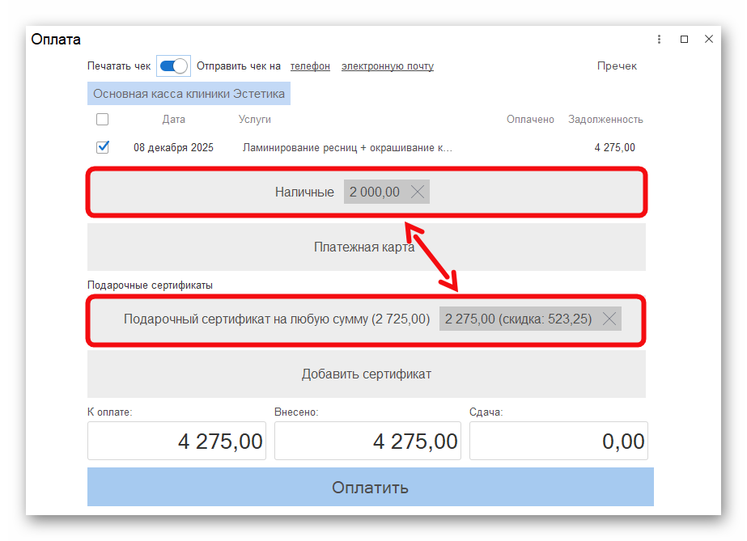Image resolution: width=747 pixels, height=541 pixels.
Task: Send receipt via 'электронную почту' link
Action: point(388,66)
